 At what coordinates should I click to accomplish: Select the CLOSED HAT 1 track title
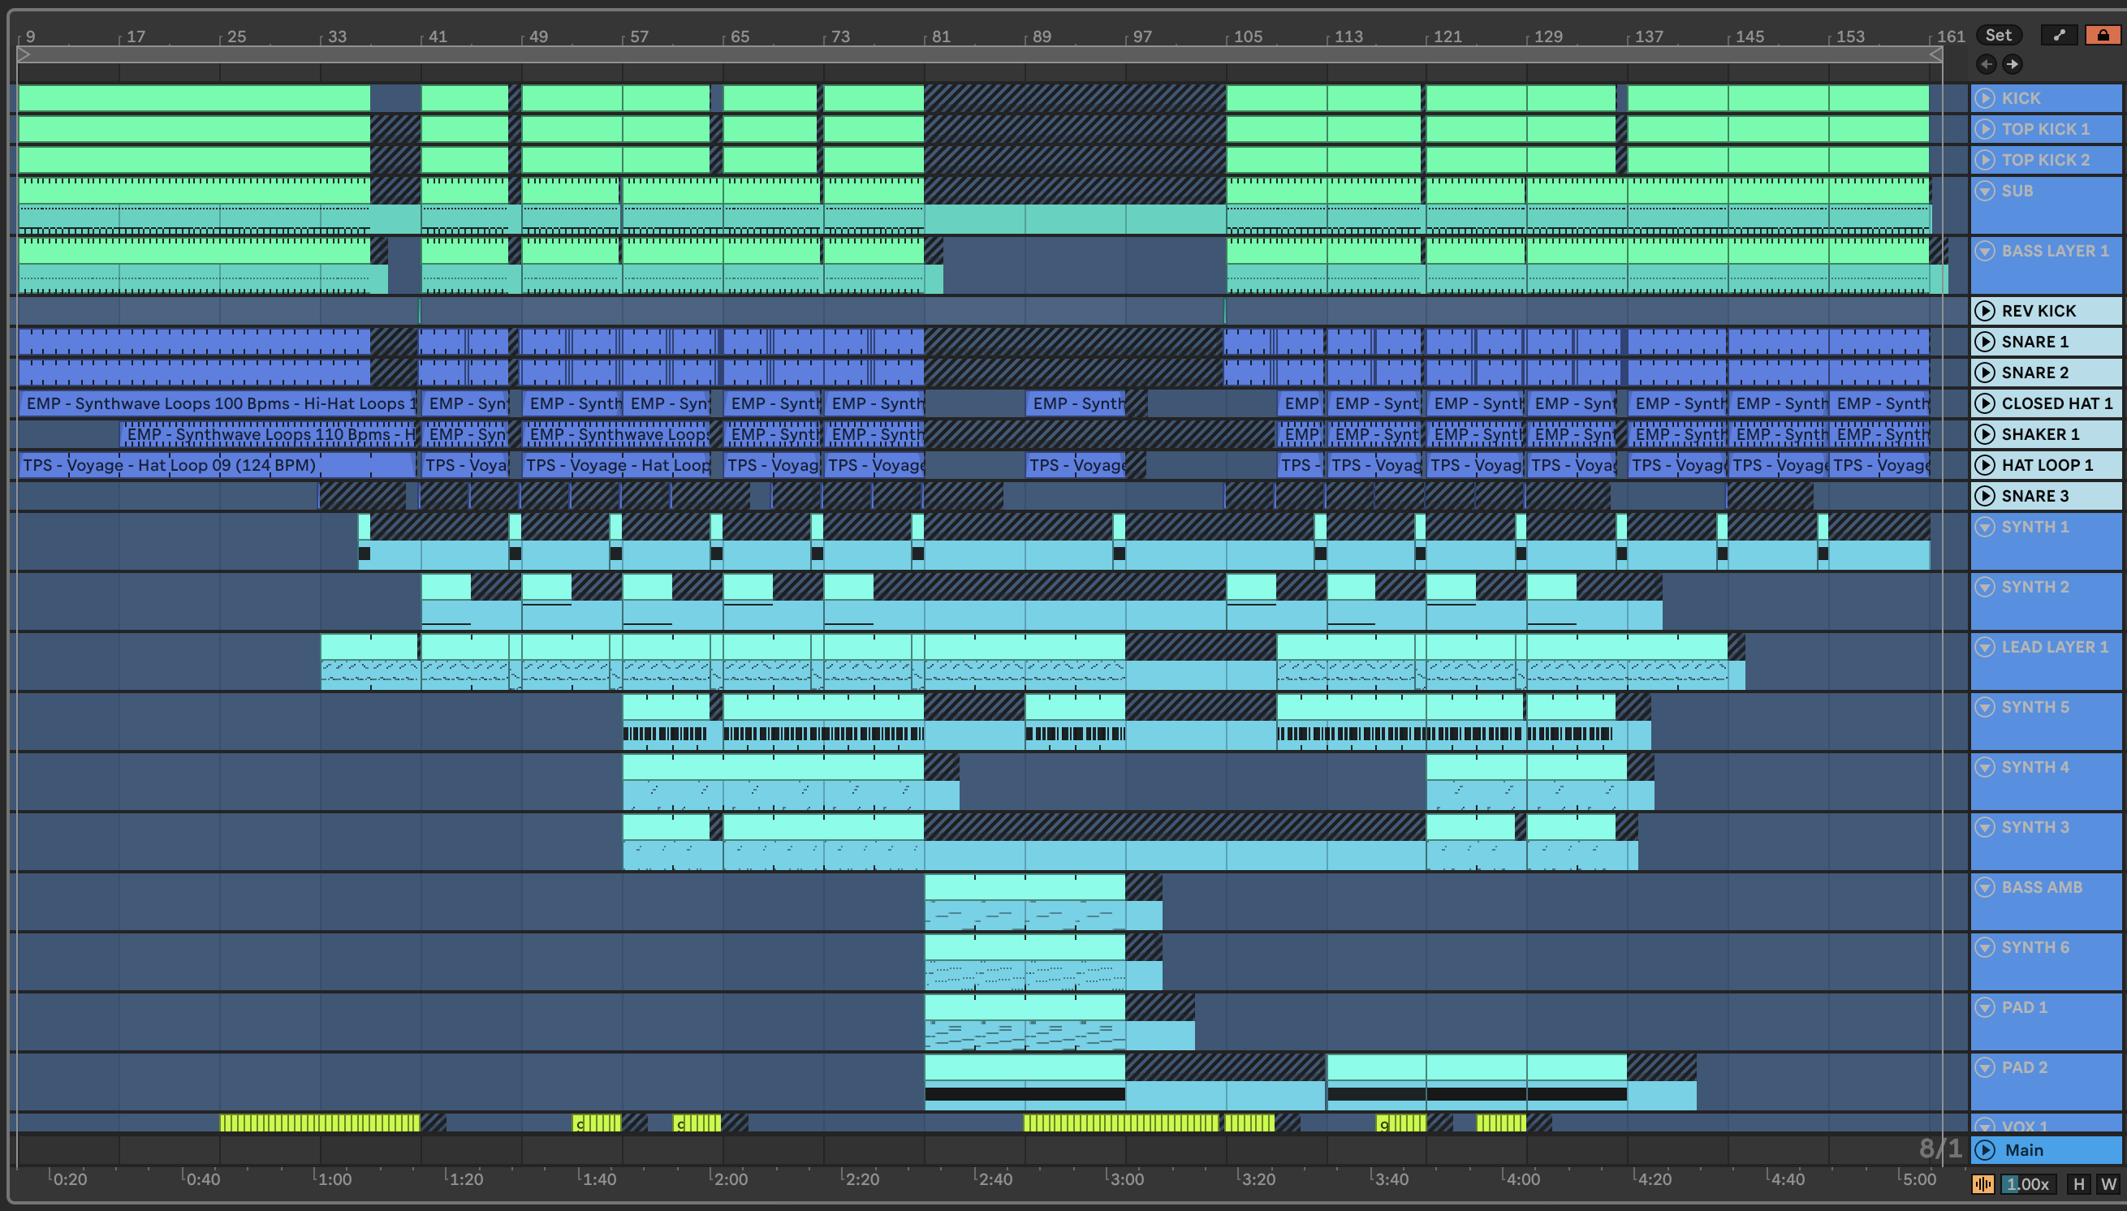pyautogui.click(x=2056, y=403)
